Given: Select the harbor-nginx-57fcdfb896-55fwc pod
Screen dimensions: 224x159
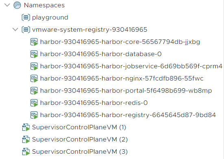Looking at the screenshot, I should pyautogui.click(x=122, y=78).
